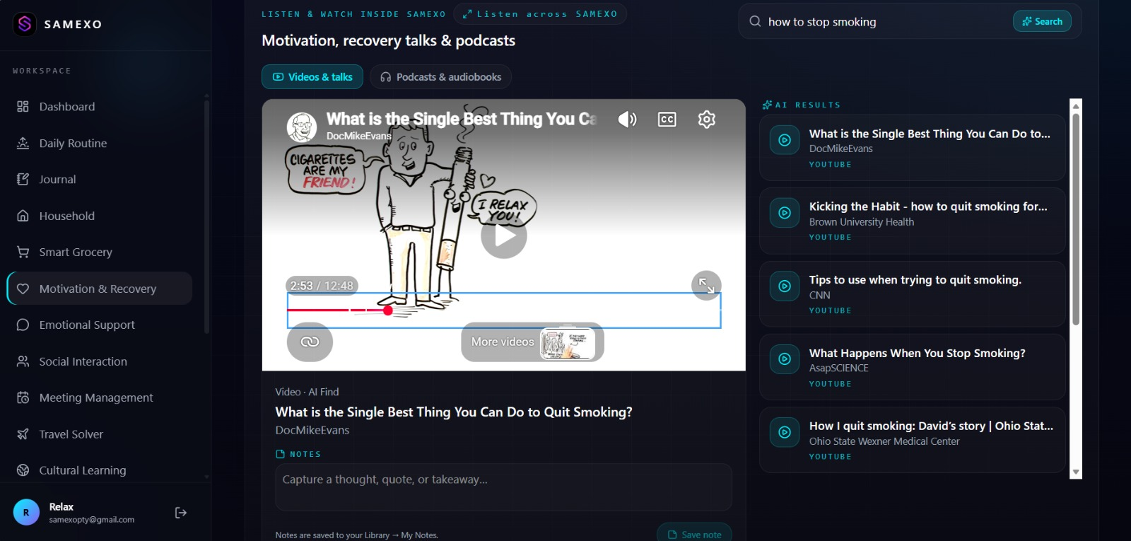Click the Household home icon
Screen dimensions: 1131x541
pos(23,216)
